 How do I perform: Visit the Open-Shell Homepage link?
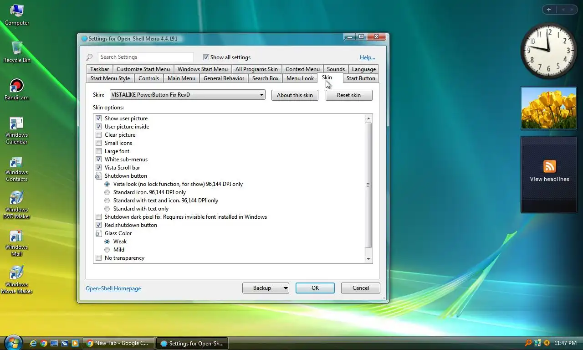113,288
